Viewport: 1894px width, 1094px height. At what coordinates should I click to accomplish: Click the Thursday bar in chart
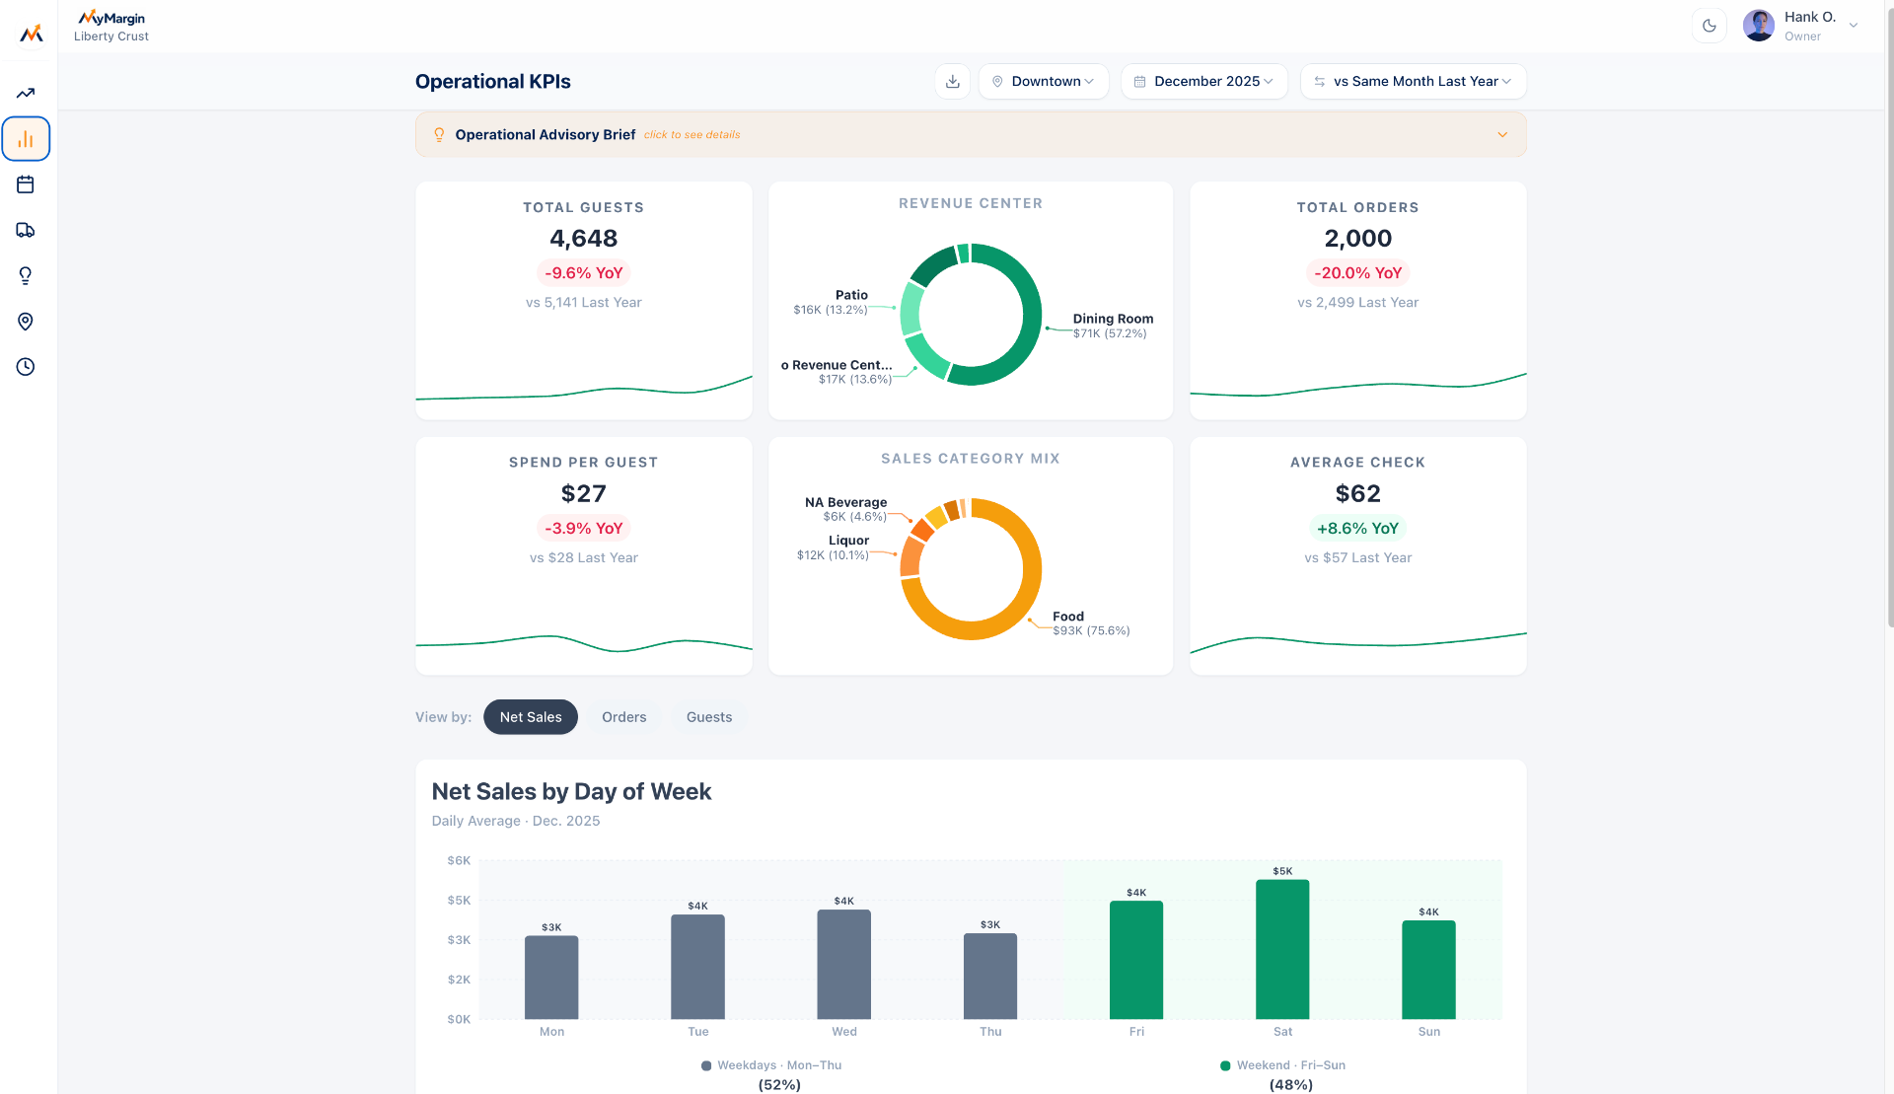990,977
